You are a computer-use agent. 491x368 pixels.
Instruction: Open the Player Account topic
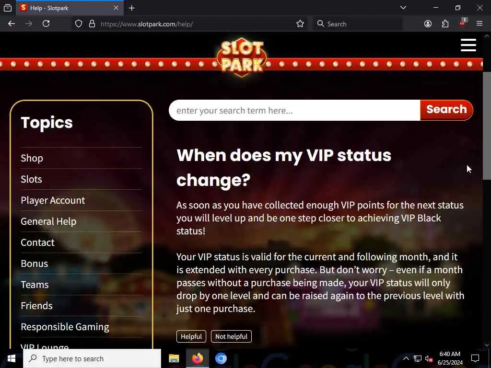[53, 200]
